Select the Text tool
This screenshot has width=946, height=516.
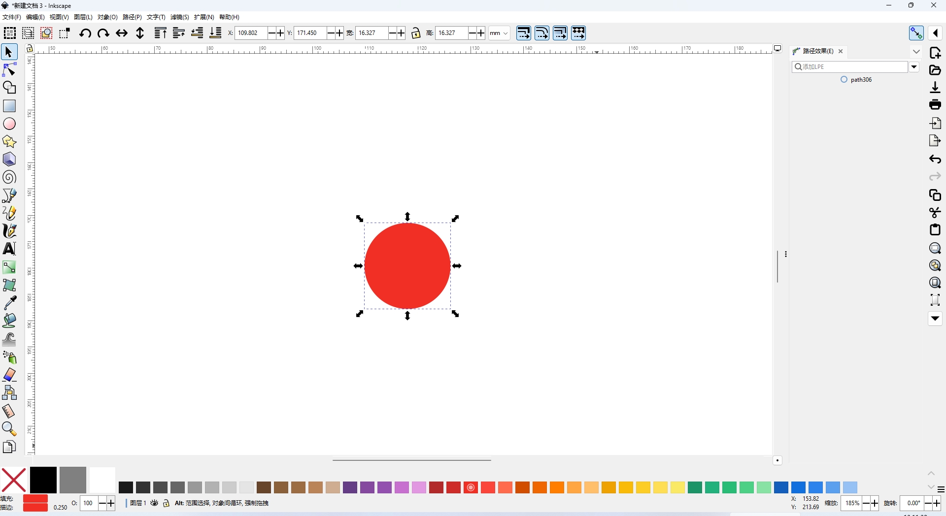(x=9, y=249)
